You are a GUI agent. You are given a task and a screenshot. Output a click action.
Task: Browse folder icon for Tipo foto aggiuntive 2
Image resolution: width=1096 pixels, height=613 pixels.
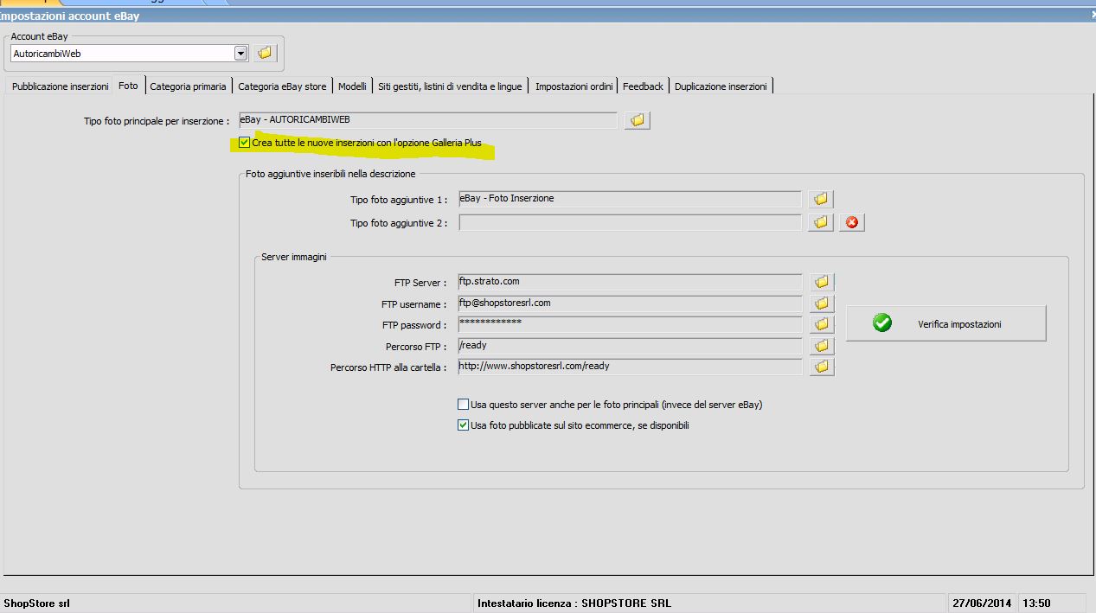[821, 222]
